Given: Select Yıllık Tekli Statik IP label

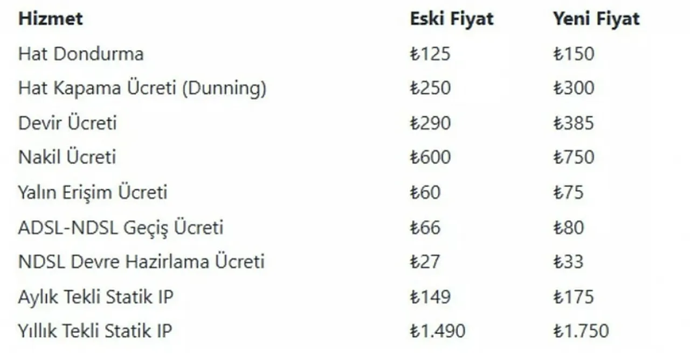Looking at the screenshot, I should pyautogui.click(x=95, y=331).
